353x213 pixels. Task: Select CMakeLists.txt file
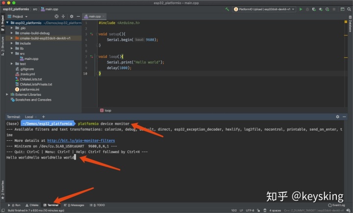[30, 79]
